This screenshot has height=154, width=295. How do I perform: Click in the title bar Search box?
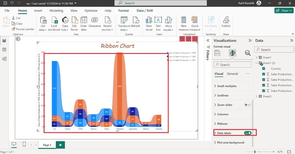[161, 3]
